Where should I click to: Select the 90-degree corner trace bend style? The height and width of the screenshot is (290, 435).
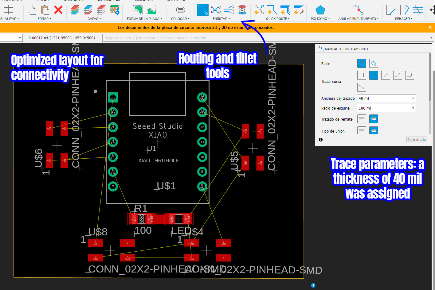click(362, 75)
